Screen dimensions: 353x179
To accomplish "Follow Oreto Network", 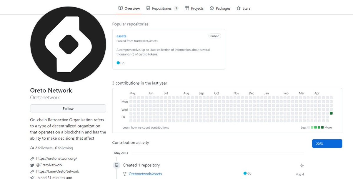I will (68, 108).
